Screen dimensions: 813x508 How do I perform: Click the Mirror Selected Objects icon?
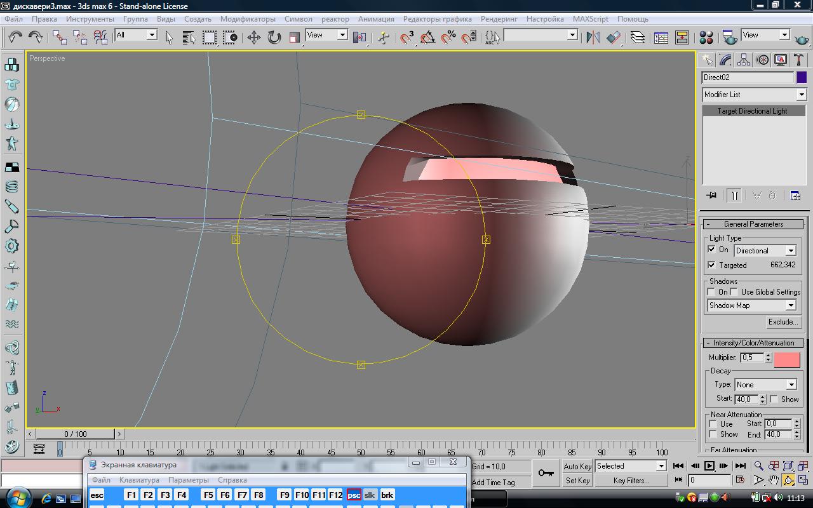(593, 37)
